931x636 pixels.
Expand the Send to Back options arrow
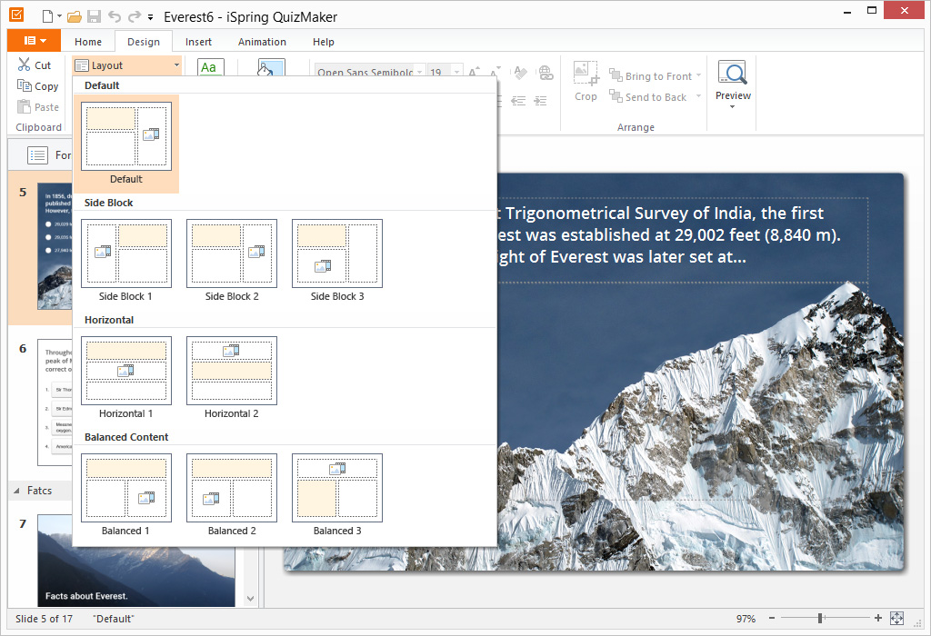[x=699, y=96]
